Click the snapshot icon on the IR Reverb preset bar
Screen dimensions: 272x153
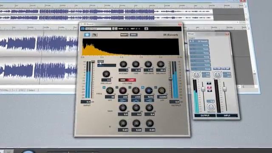tap(146, 28)
